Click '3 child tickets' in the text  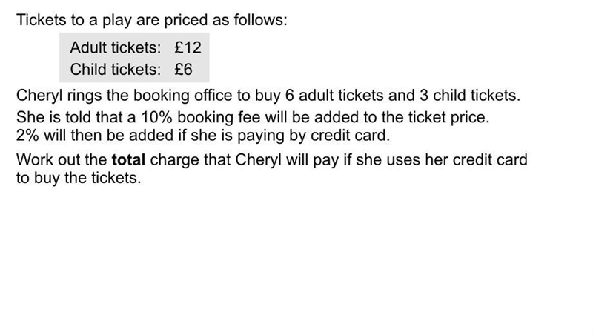tap(470, 96)
